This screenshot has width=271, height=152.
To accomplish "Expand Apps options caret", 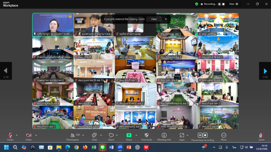I will [187, 135].
